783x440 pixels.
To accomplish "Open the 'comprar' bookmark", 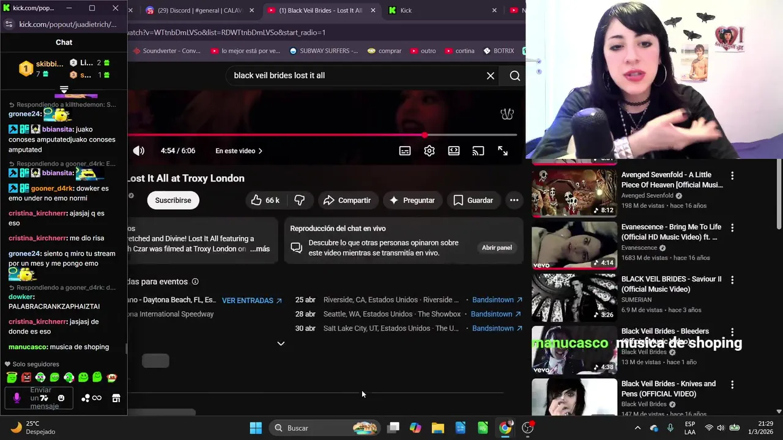I will [x=384, y=51].
